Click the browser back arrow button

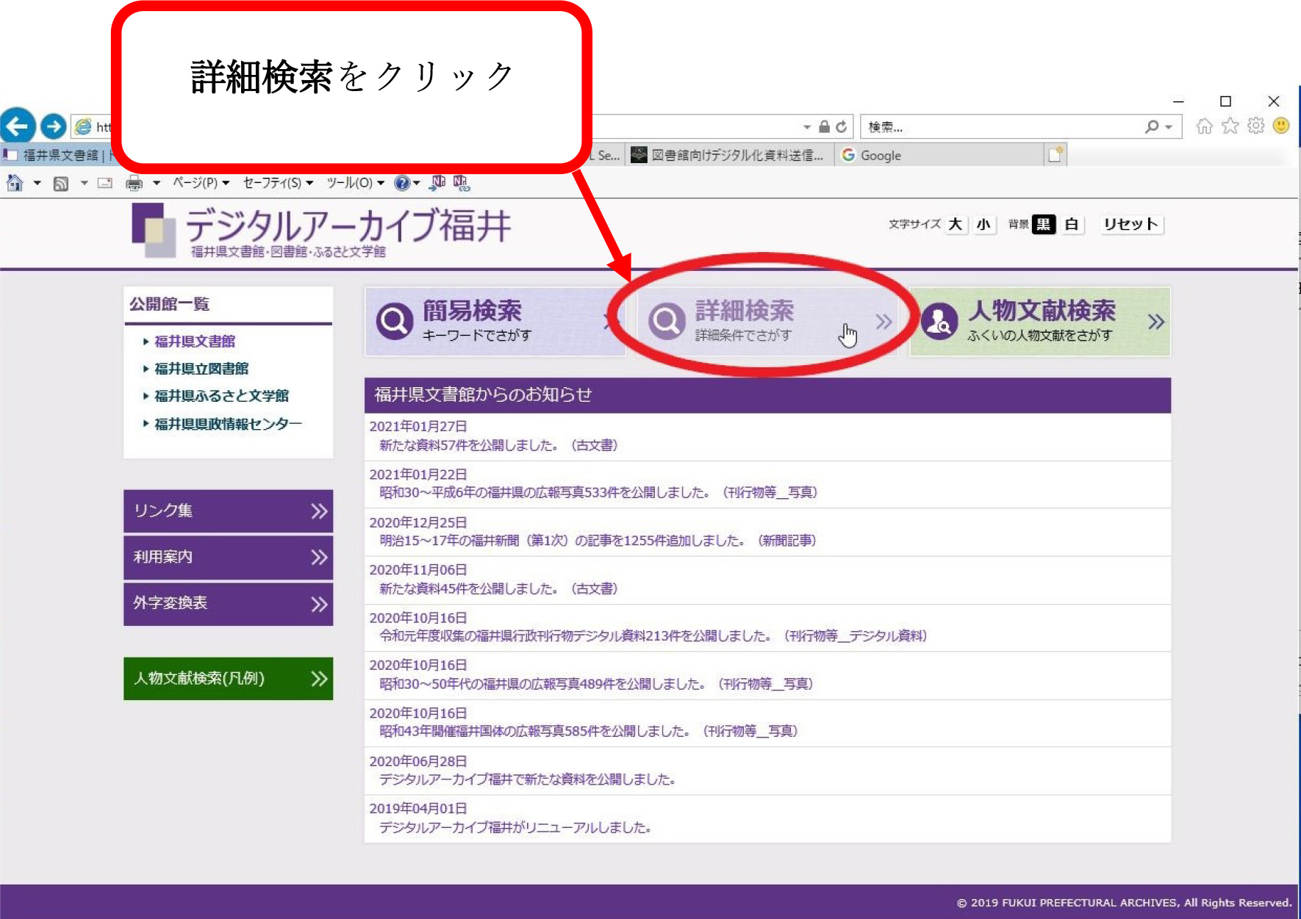click(18, 126)
